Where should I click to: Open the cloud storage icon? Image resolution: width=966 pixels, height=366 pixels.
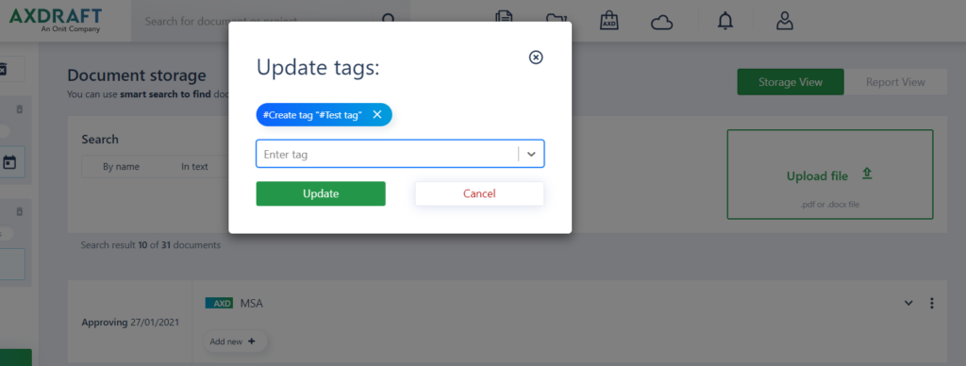[x=661, y=23]
